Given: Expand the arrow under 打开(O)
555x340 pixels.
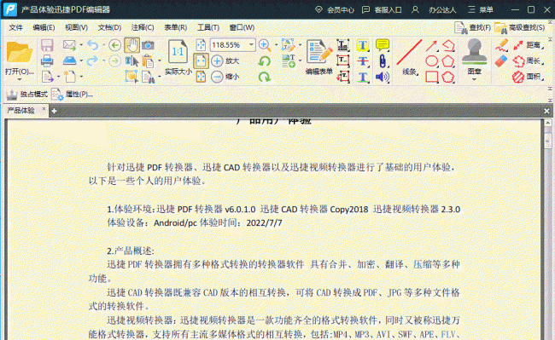Looking at the screenshot, I should coord(19,80).
